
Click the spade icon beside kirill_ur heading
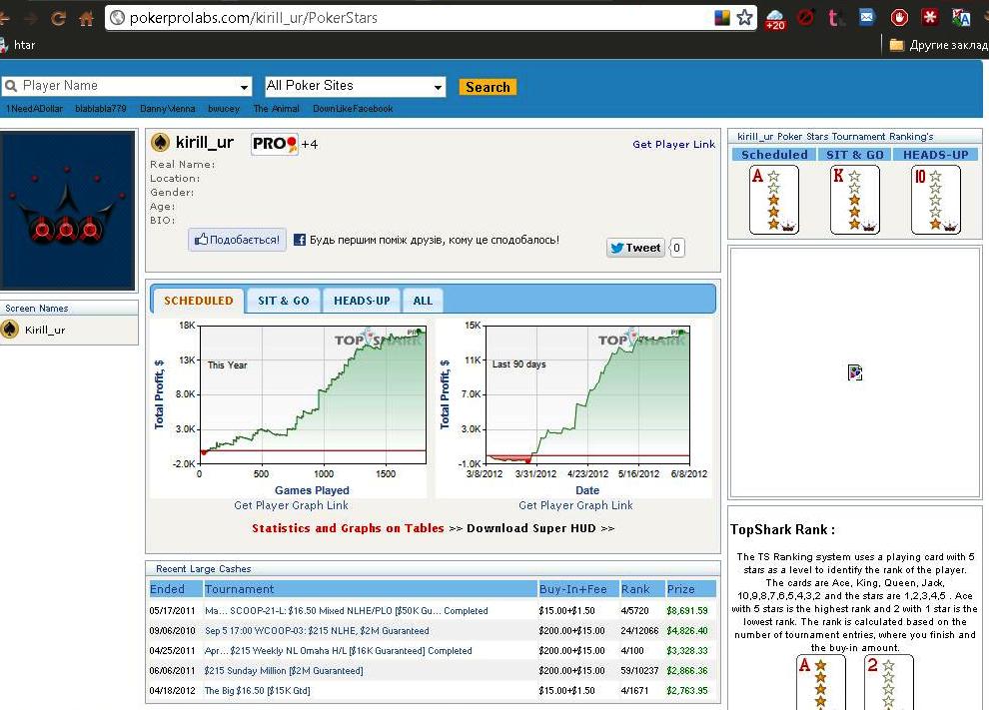(x=160, y=143)
